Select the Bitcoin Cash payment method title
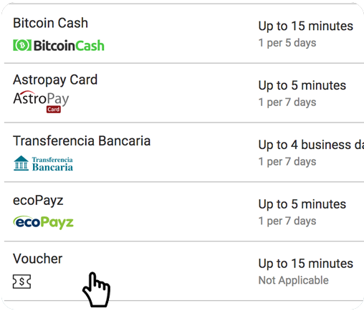The height and width of the screenshot is (311, 364). click(x=50, y=23)
